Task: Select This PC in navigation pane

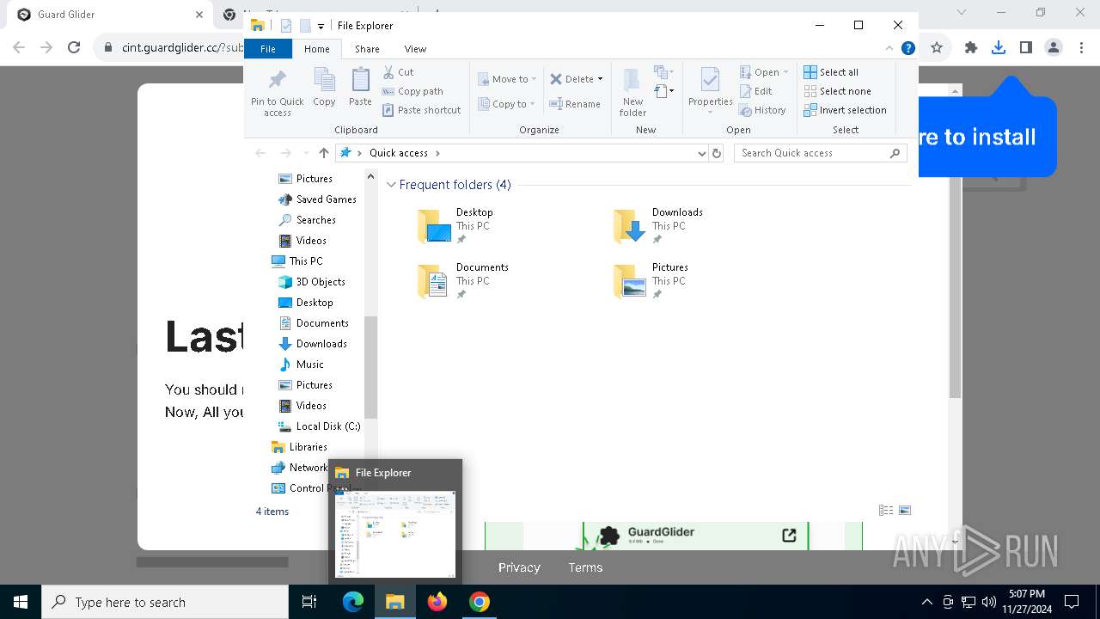Action: [306, 261]
